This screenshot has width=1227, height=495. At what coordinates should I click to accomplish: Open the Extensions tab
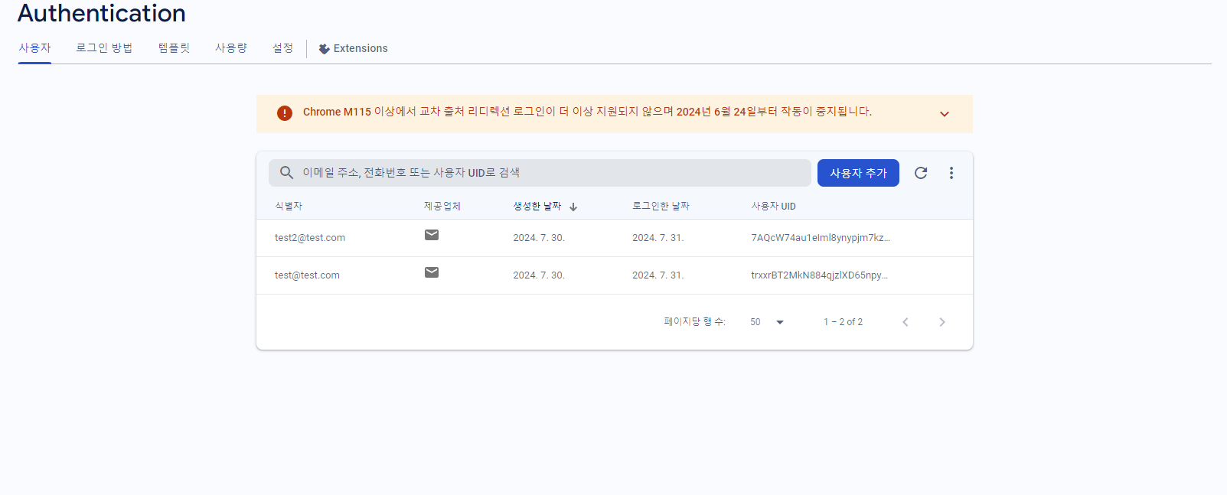(353, 48)
